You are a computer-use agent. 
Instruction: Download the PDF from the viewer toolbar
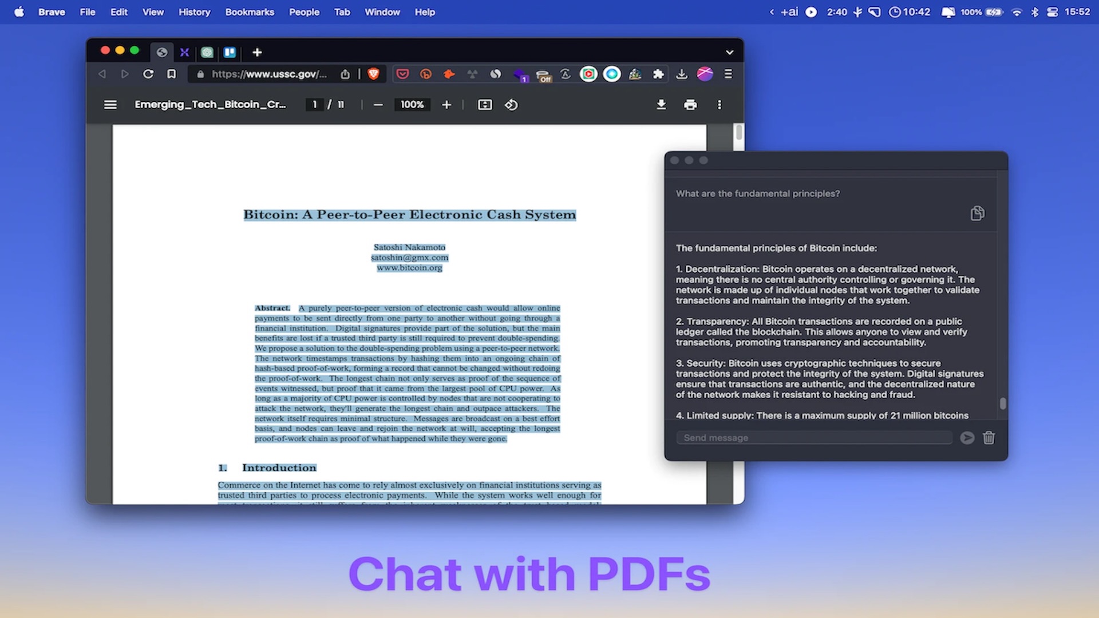point(661,105)
